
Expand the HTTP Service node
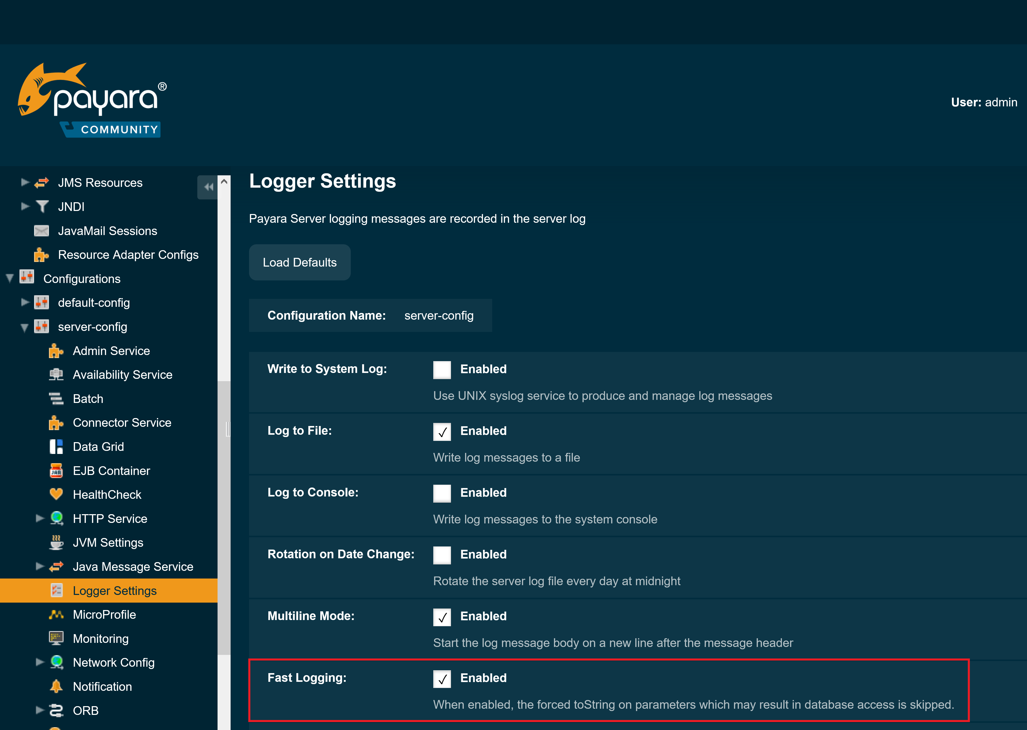[40, 518]
